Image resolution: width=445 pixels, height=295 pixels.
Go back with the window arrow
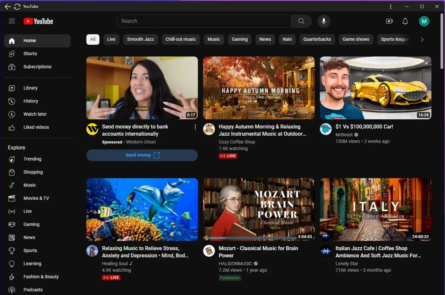coord(7,7)
